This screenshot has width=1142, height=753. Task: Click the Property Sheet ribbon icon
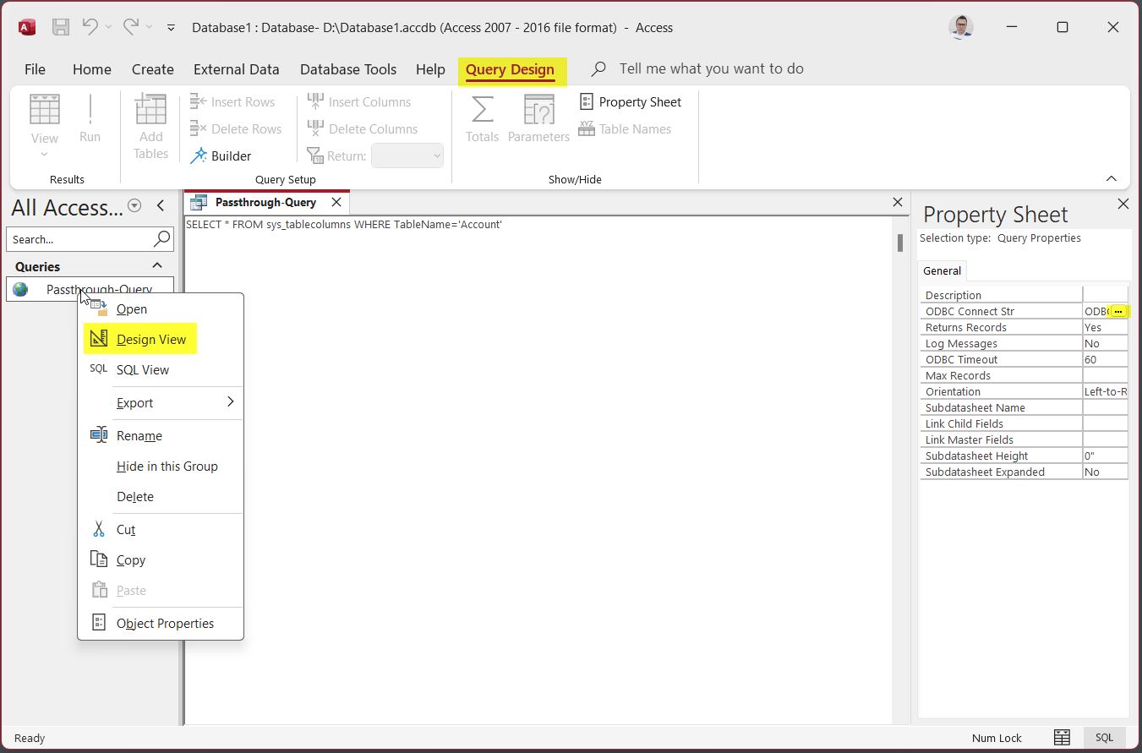click(x=587, y=102)
